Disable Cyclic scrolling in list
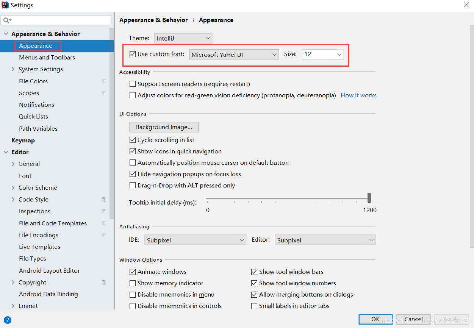474x328 pixels. point(133,140)
